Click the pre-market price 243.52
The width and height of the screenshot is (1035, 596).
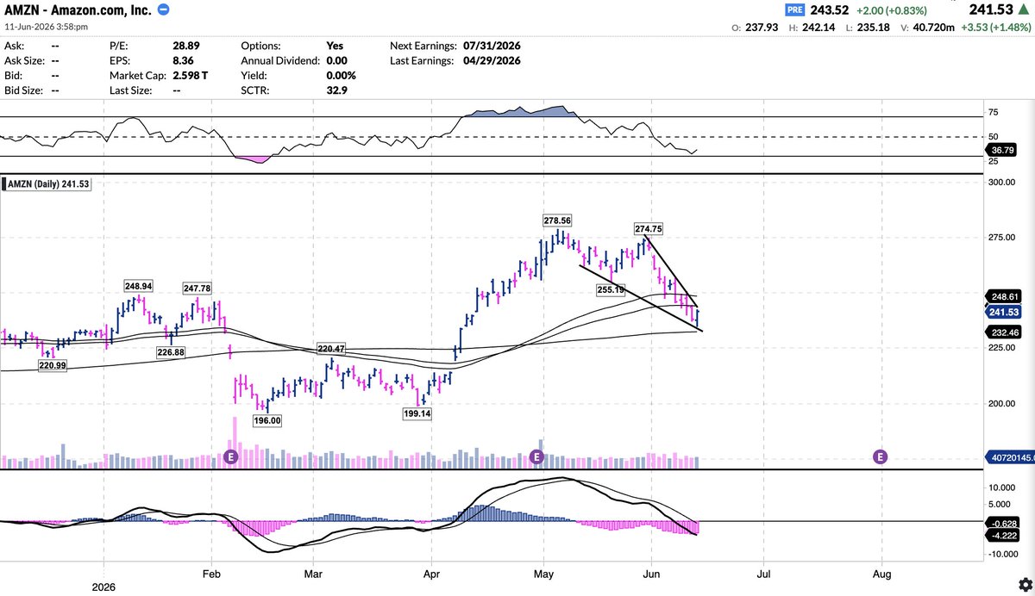coord(831,10)
